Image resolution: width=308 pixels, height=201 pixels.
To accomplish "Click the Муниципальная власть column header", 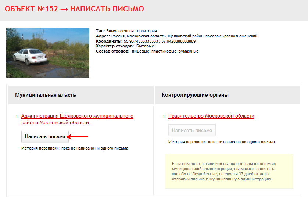I will pyautogui.click(x=81, y=95).
